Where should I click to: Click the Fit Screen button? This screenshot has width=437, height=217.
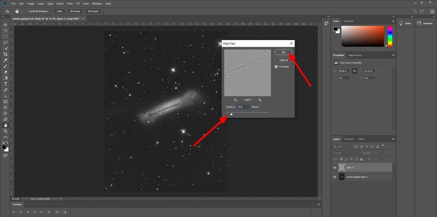(75, 11)
